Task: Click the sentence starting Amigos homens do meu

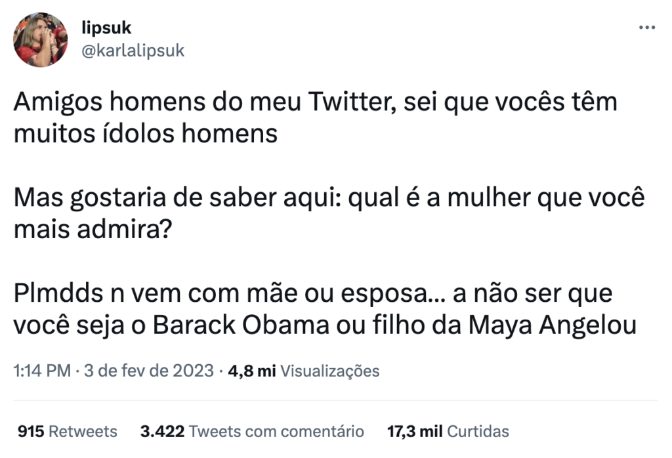Action: pyautogui.click(x=316, y=118)
